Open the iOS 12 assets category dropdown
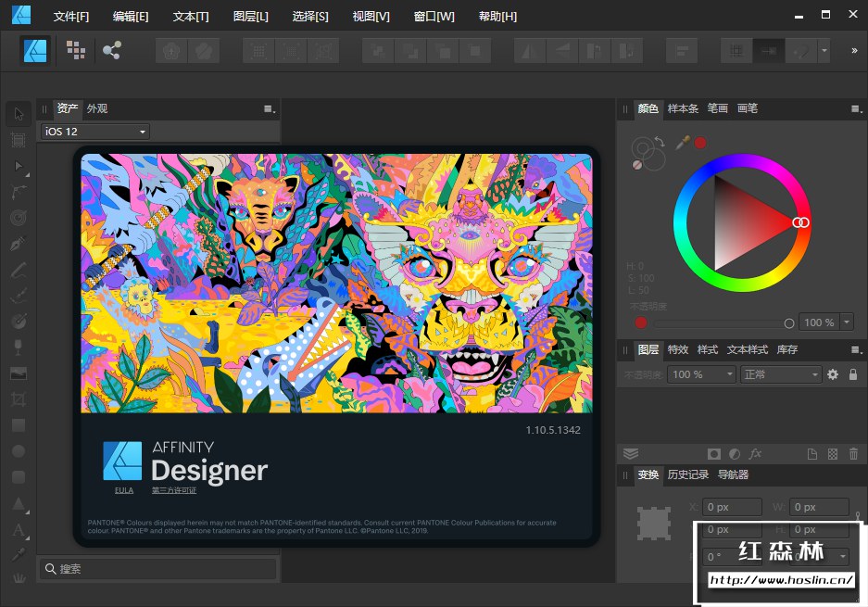The image size is (868, 607). pos(94,132)
